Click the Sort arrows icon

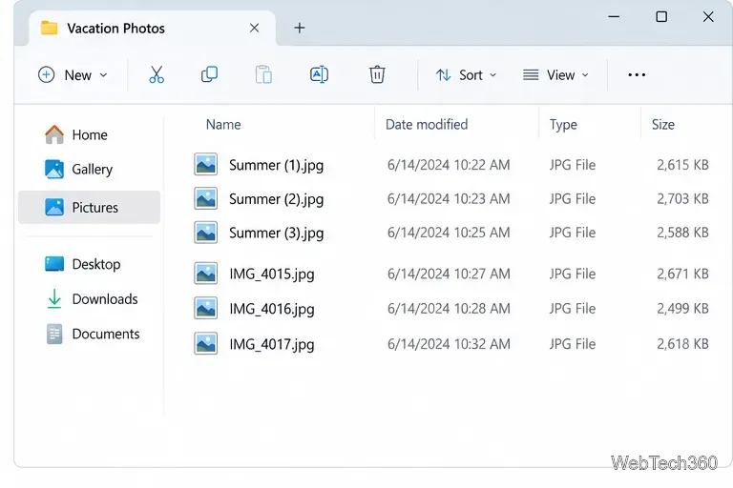coord(443,74)
